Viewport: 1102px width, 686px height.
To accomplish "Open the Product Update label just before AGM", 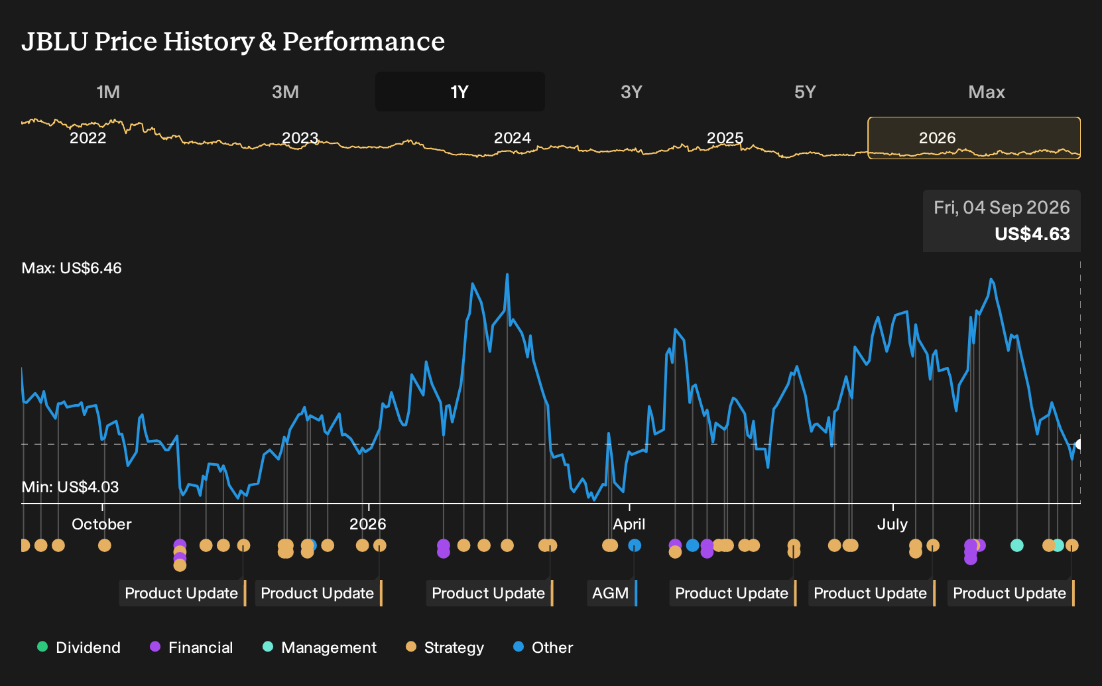I will pos(490,593).
